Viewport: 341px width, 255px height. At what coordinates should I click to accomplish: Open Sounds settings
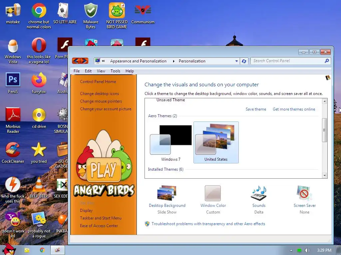259,200
